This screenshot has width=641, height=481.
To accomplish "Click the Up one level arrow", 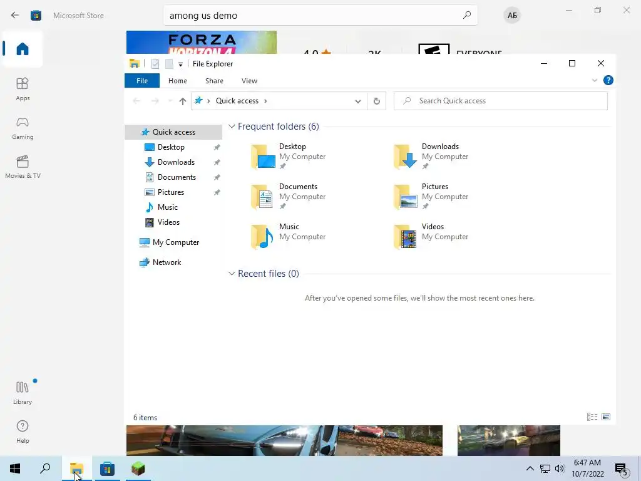I will click(182, 101).
